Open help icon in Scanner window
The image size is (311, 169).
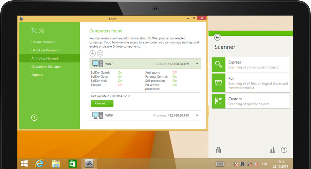(x=284, y=150)
